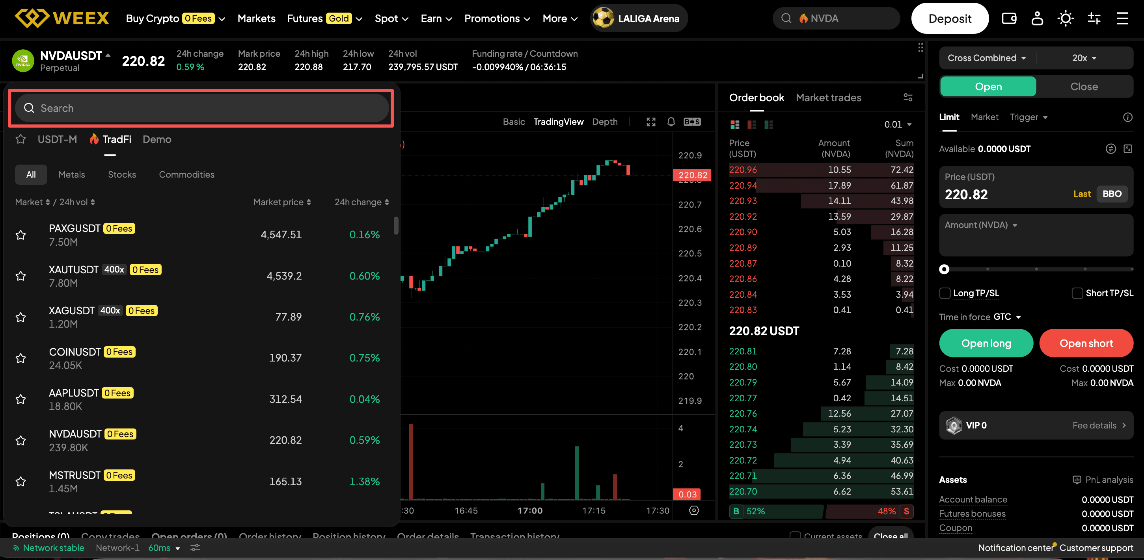
Task: Expand the Promotions menu
Action: [497, 18]
